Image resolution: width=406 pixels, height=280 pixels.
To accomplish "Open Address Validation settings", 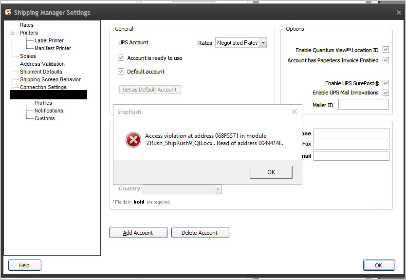I will [x=42, y=64].
